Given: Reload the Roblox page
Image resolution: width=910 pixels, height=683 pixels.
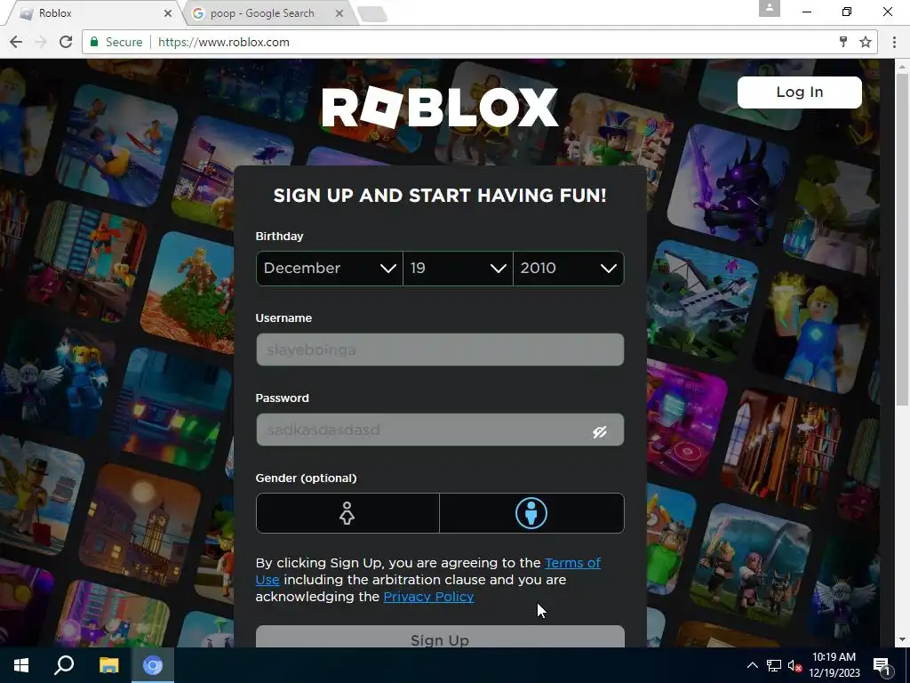Looking at the screenshot, I should point(66,42).
